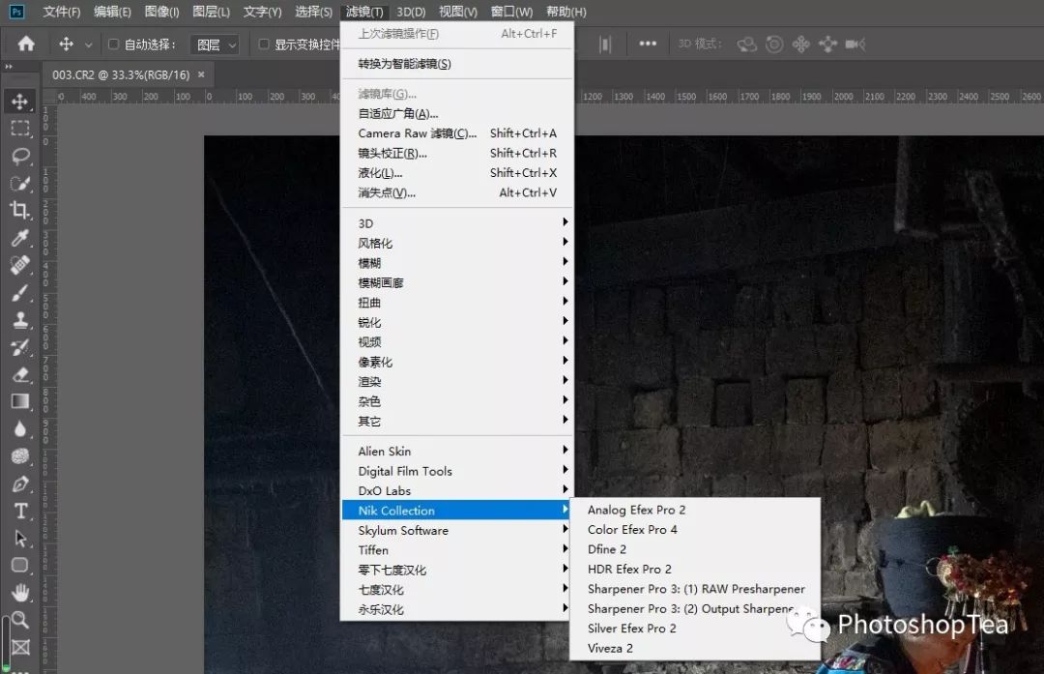The width and height of the screenshot is (1044, 674).
Task: Select the Sponge tool
Action: pos(20,456)
